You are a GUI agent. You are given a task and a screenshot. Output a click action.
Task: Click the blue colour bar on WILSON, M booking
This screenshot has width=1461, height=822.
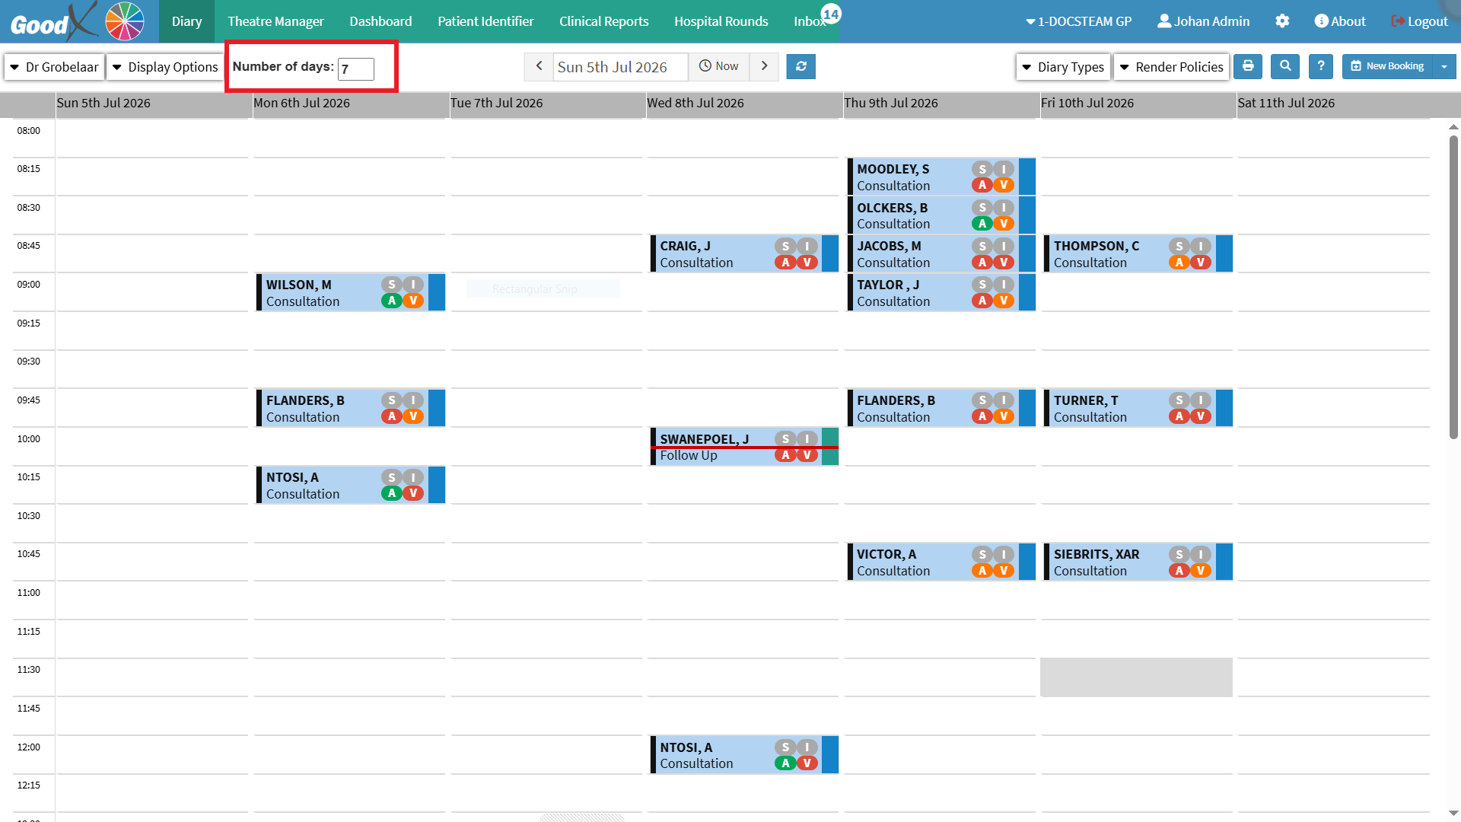[x=437, y=292]
